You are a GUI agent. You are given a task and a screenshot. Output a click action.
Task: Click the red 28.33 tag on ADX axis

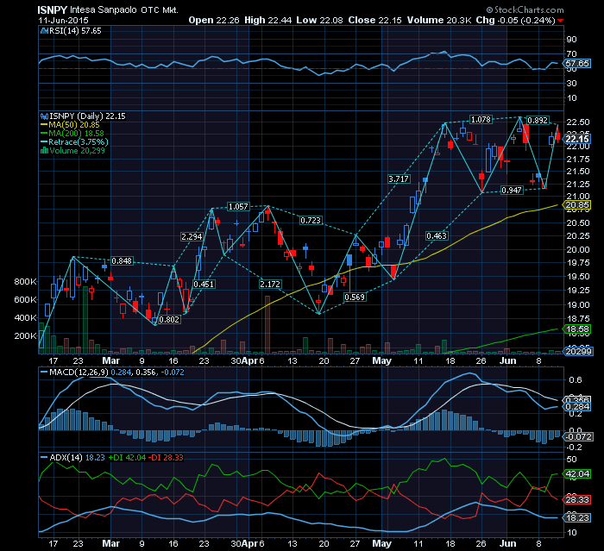point(576,500)
